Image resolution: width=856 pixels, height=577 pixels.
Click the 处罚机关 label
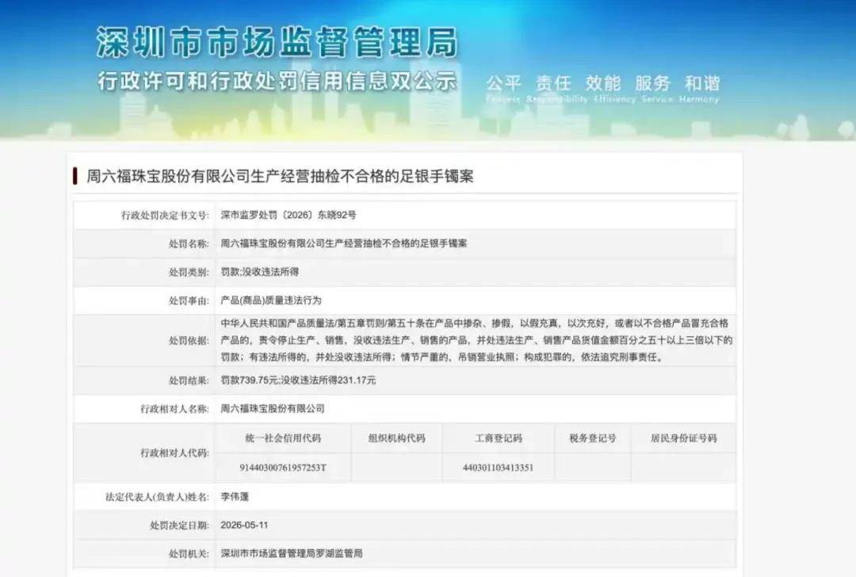(189, 554)
